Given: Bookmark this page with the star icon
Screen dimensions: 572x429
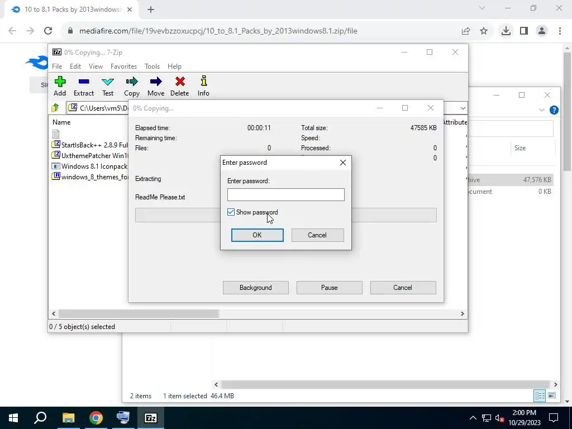Looking at the screenshot, I should point(484,31).
